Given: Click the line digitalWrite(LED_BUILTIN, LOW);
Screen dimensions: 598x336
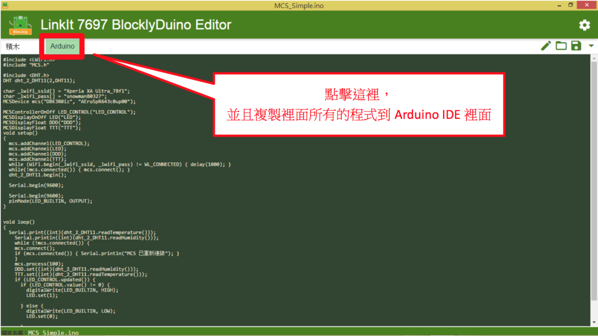Looking at the screenshot, I should click(x=71, y=311).
